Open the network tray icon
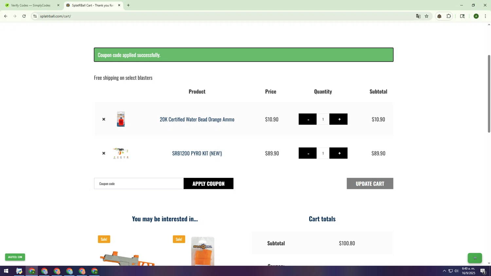This screenshot has width=491, height=276. 450,271
